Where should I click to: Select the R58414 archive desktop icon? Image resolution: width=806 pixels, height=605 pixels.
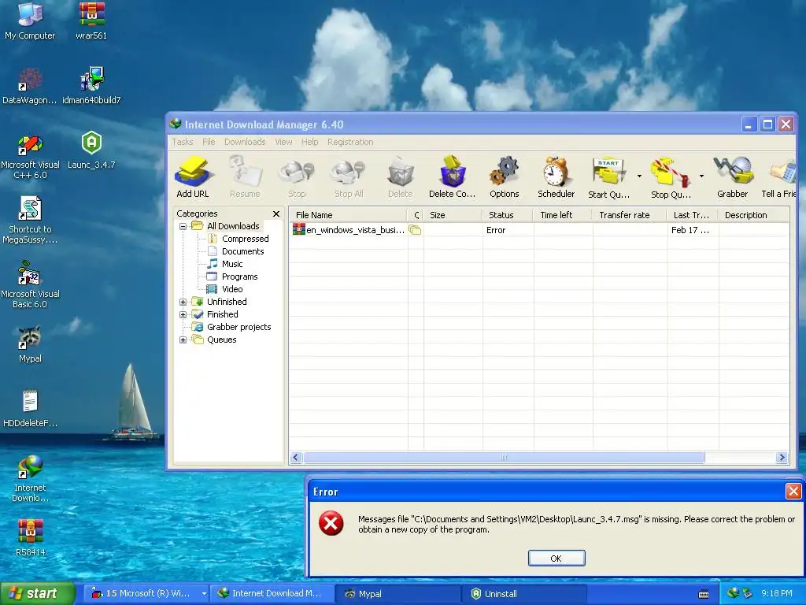point(30,538)
